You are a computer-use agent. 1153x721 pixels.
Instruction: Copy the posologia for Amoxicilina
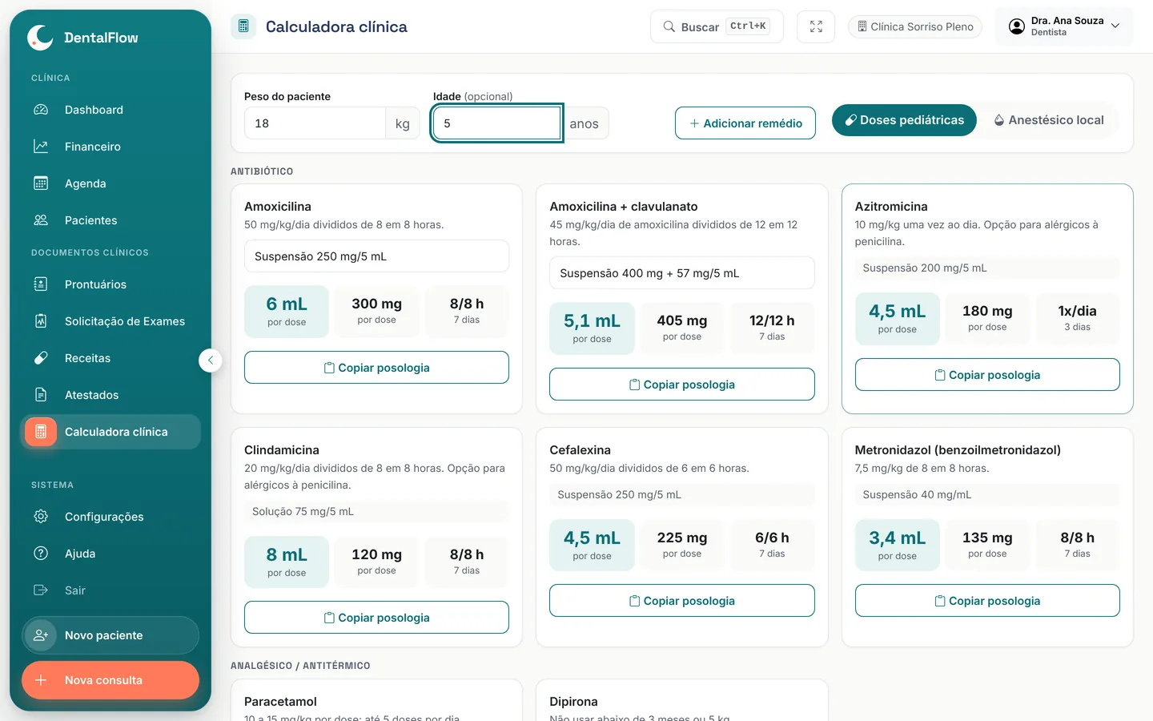(376, 368)
